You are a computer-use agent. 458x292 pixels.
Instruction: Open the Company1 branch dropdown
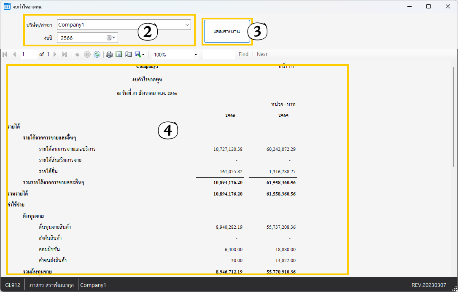coord(187,25)
